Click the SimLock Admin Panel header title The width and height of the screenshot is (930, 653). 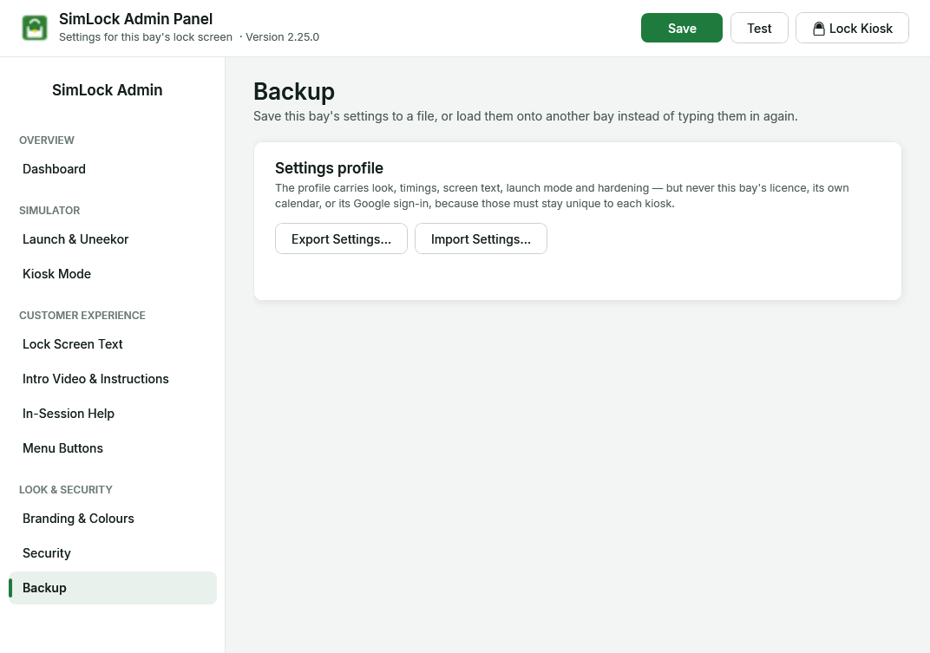point(136,19)
